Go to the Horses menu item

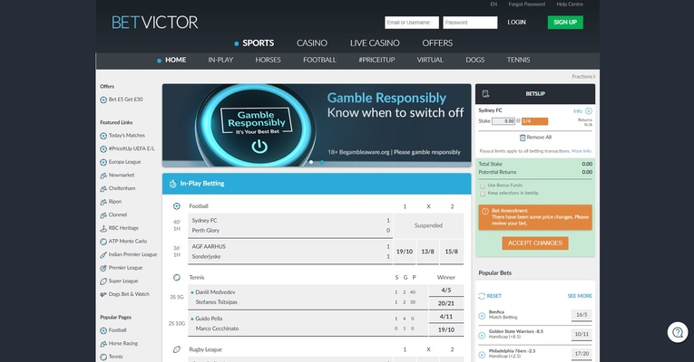point(268,60)
